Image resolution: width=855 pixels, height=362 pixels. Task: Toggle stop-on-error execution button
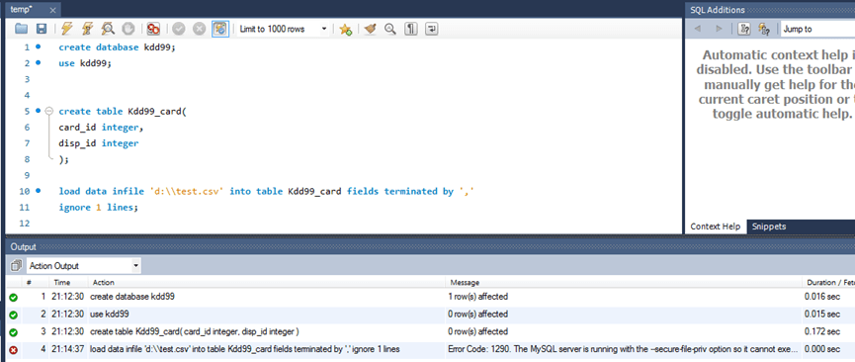pyautogui.click(x=153, y=29)
